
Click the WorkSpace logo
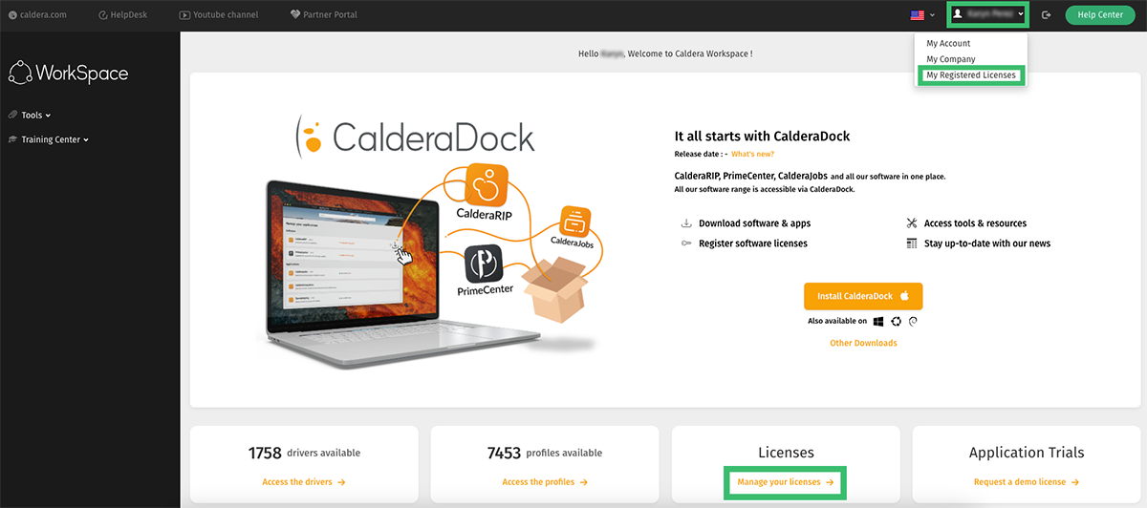[68, 73]
